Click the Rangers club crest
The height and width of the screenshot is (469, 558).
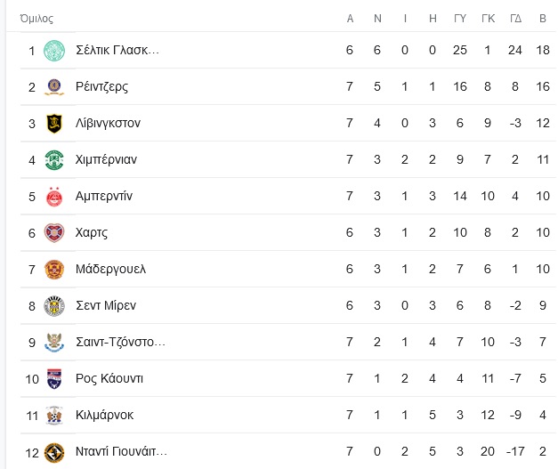click(54, 87)
